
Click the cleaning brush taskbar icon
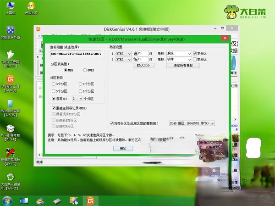40,201
